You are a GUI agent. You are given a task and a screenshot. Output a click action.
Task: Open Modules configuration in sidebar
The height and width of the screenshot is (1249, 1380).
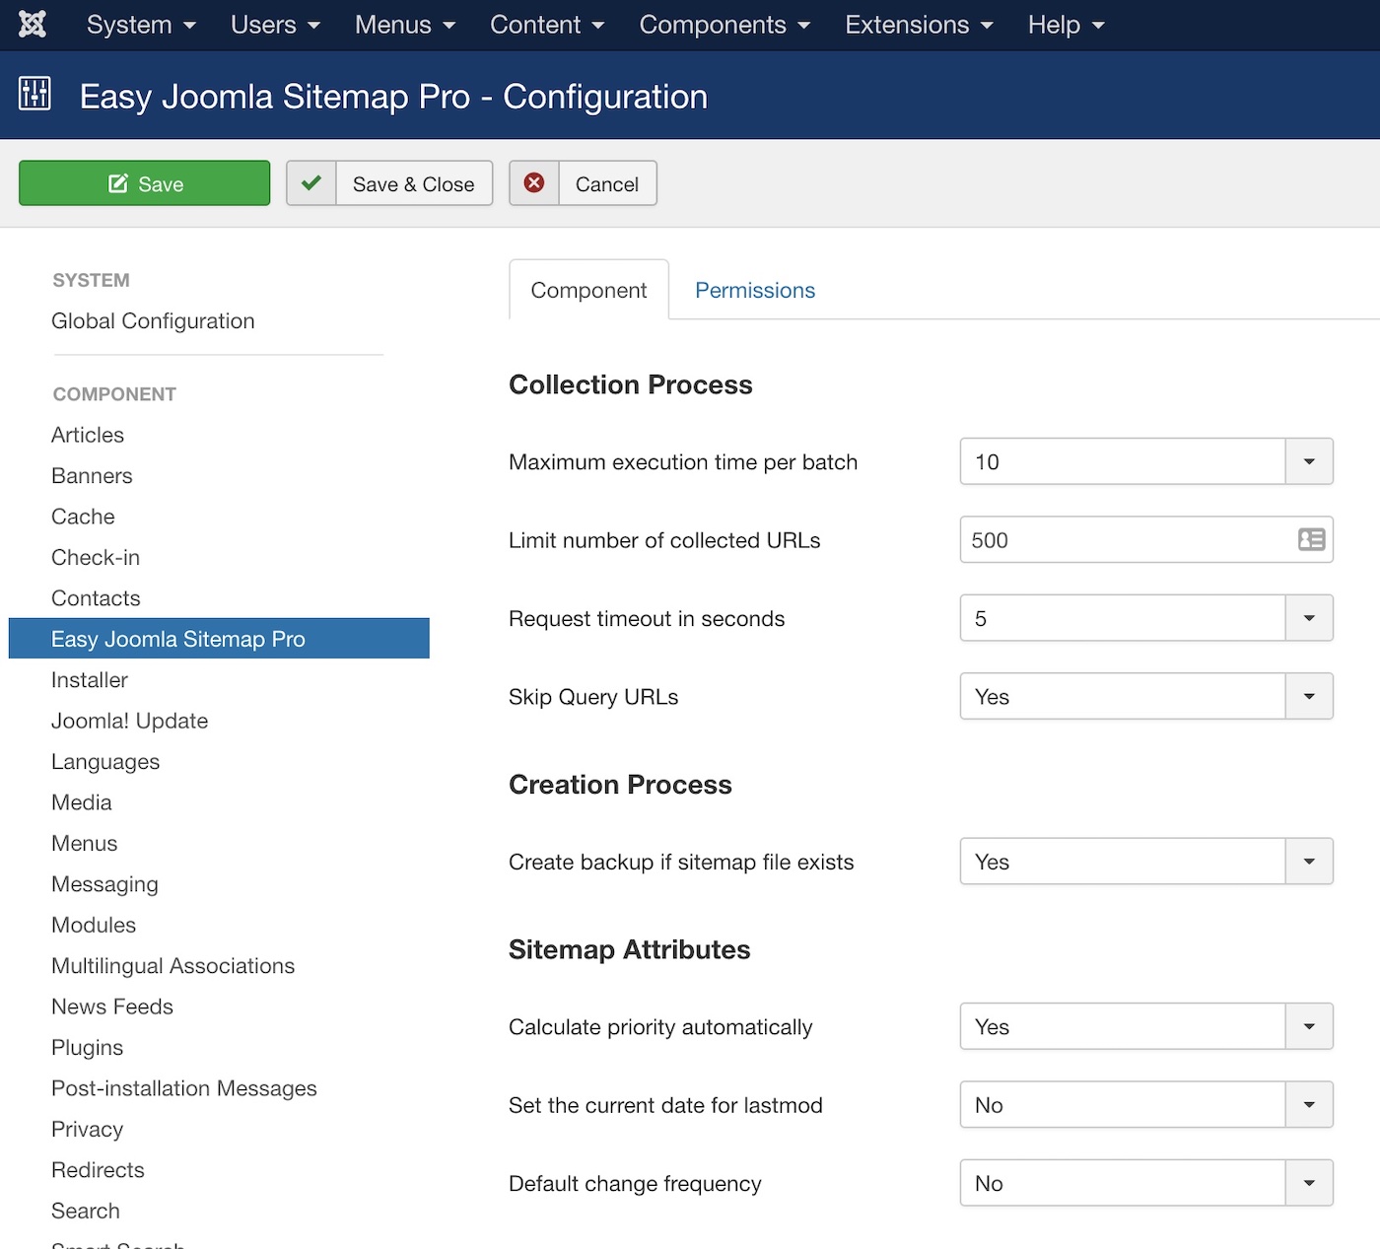pos(94,925)
